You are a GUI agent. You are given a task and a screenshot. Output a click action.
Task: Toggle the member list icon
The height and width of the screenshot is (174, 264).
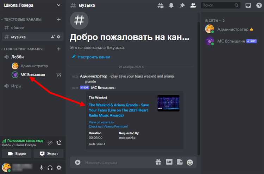193,5
